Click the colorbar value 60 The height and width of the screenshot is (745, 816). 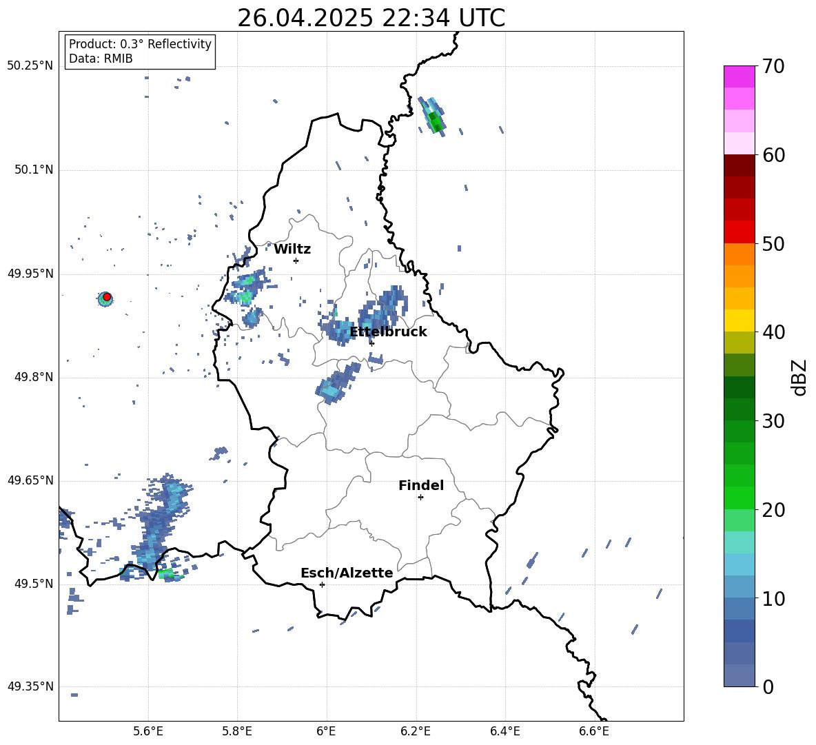[773, 155]
